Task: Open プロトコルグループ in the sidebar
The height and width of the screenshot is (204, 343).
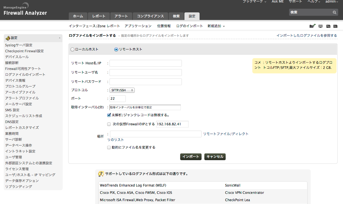Action: (20, 87)
